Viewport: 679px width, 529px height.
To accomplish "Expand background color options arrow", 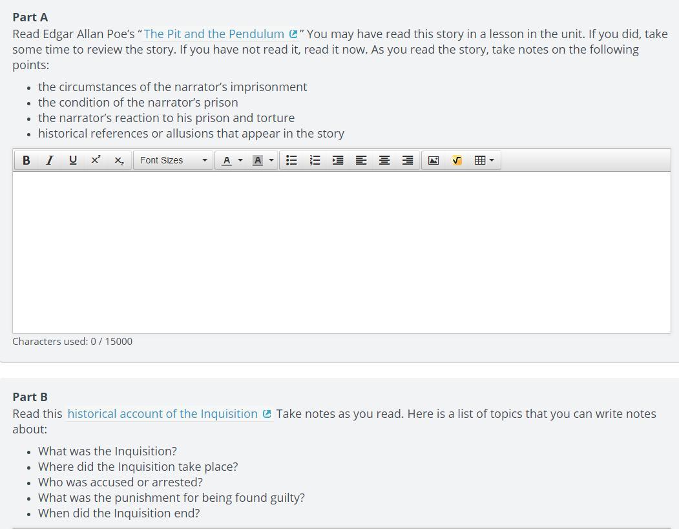I will (271, 160).
